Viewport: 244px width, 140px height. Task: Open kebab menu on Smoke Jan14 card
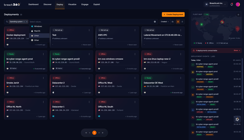[44, 78]
